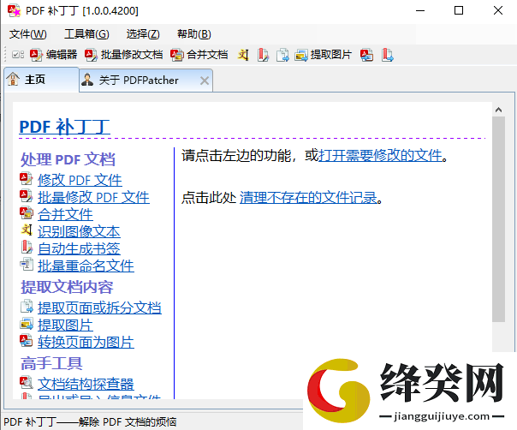Open the 文件(W) menu
This screenshot has width=517, height=430.
pyautogui.click(x=28, y=34)
